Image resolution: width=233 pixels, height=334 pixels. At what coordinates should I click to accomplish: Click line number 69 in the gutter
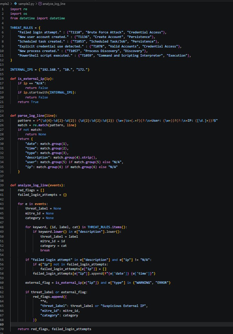2,325
